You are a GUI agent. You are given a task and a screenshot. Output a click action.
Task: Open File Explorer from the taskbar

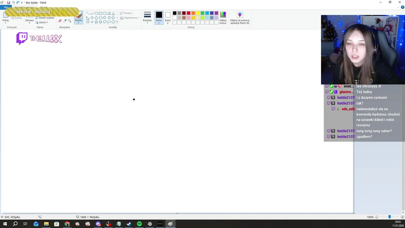(46, 224)
